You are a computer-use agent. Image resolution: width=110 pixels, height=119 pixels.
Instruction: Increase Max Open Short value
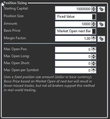(x=94, y=62)
